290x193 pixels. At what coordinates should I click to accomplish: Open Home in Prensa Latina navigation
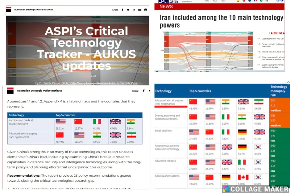207,1
